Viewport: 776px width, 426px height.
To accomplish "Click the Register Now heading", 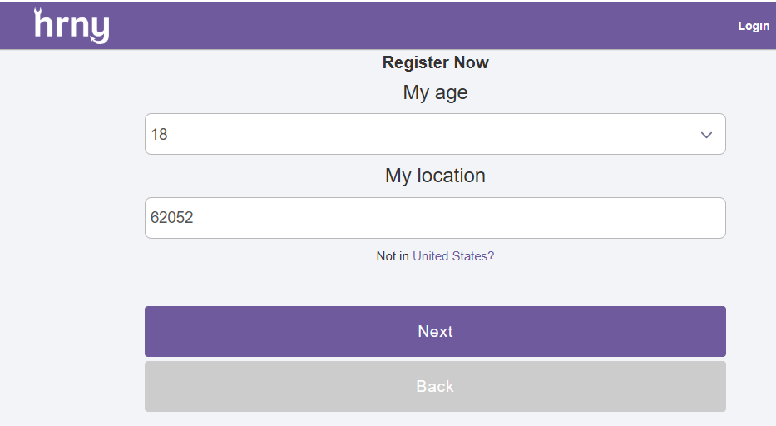I will tap(435, 62).
